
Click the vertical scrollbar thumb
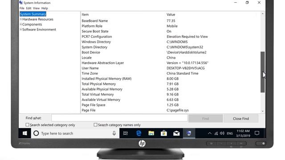pos(262,72)
